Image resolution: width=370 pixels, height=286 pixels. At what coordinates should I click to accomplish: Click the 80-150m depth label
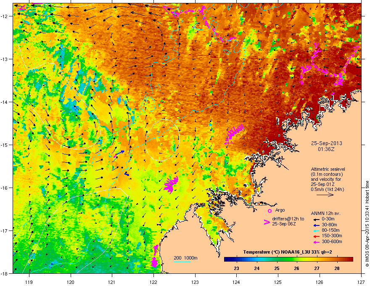click(330, 230)
